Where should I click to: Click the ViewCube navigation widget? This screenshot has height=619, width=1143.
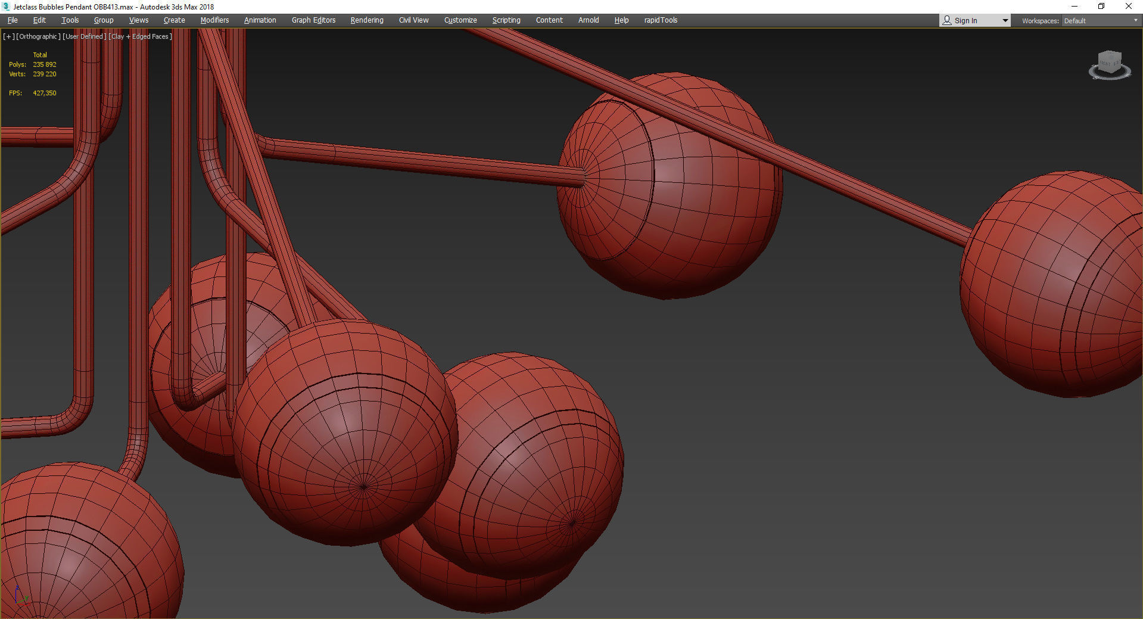1110,65
